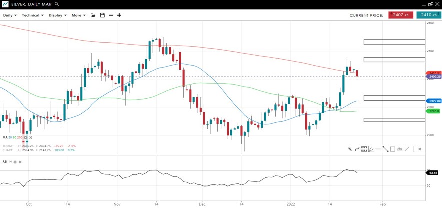Select the Abc text annotation tool

[400, 149]
